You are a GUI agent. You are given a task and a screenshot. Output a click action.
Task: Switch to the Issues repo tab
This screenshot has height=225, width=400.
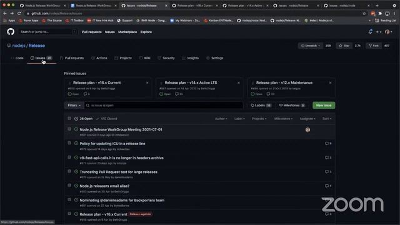point(41,58)
